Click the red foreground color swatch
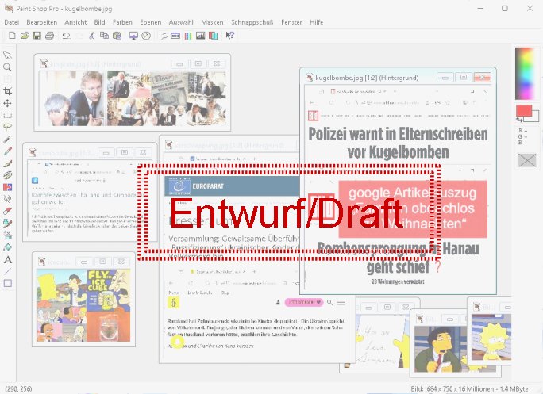This screenshot has height=394, width=543. coord(523,111)
